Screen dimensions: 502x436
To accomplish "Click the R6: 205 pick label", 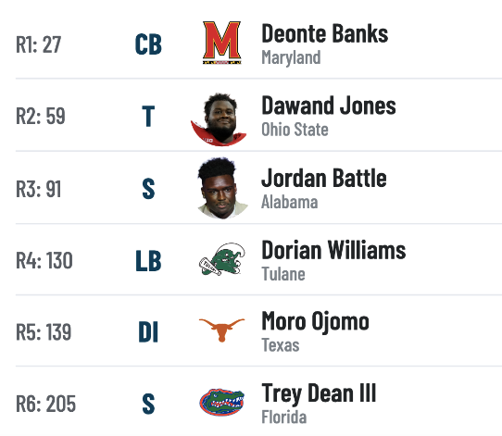I will point(45,404).
